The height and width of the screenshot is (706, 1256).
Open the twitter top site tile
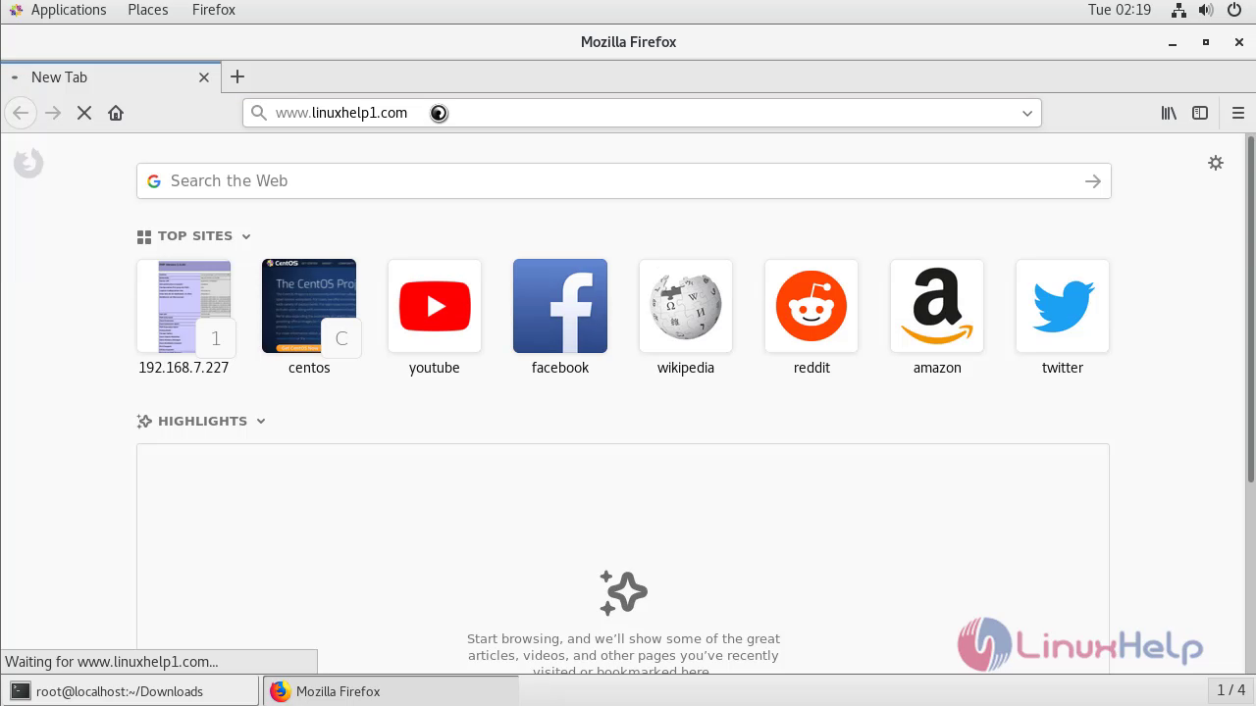click(1063, 306)
